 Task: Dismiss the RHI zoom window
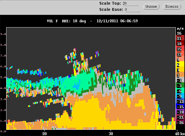[172, 6]
